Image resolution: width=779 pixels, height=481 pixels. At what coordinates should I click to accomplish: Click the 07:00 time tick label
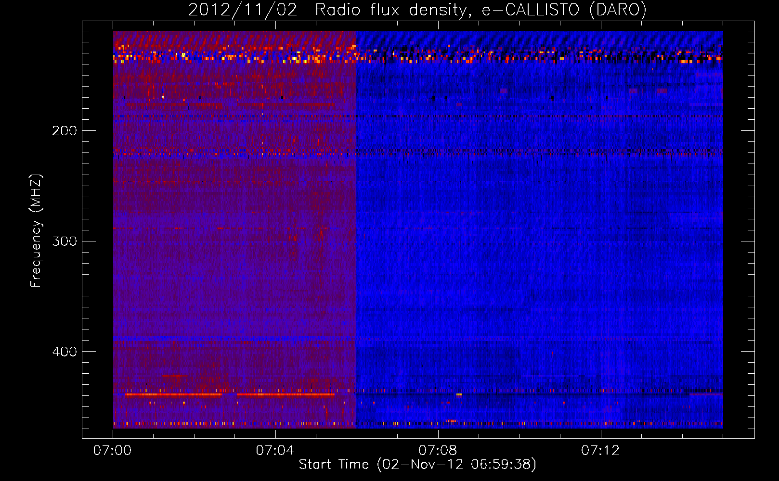pyautogui.click(x=113, y=451)
